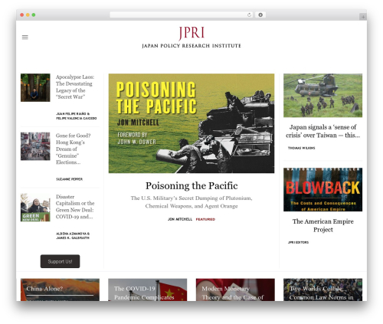
Task: Open the hamburger navigation menu
Action: 25,38
